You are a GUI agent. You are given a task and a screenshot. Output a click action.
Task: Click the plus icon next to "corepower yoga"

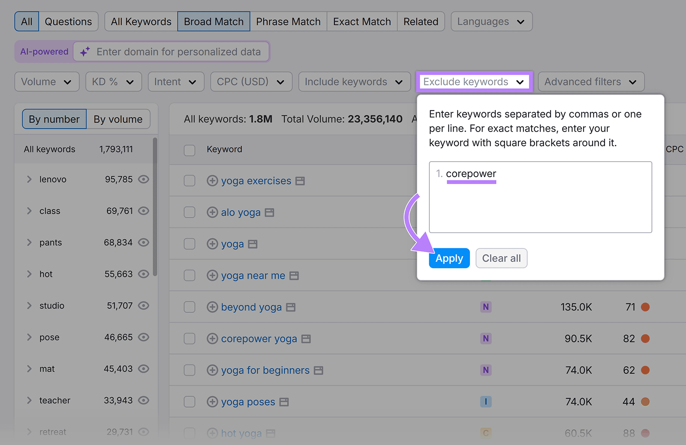(212, 338)
